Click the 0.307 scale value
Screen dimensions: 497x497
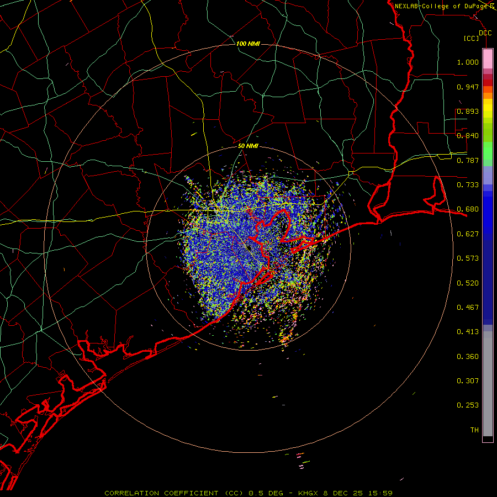468,381
